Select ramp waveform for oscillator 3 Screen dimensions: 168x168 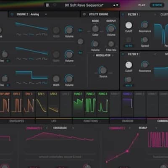[38, 83]
